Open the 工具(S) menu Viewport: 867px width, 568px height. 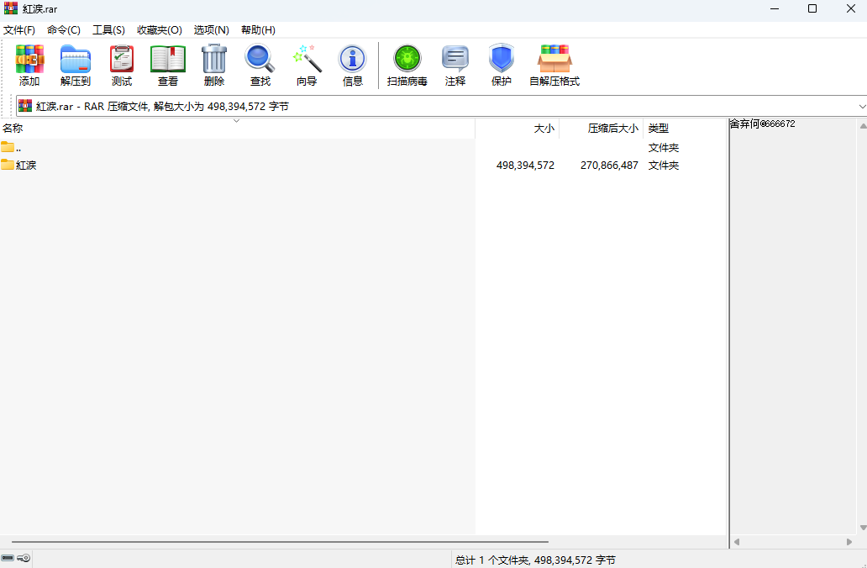108,29
